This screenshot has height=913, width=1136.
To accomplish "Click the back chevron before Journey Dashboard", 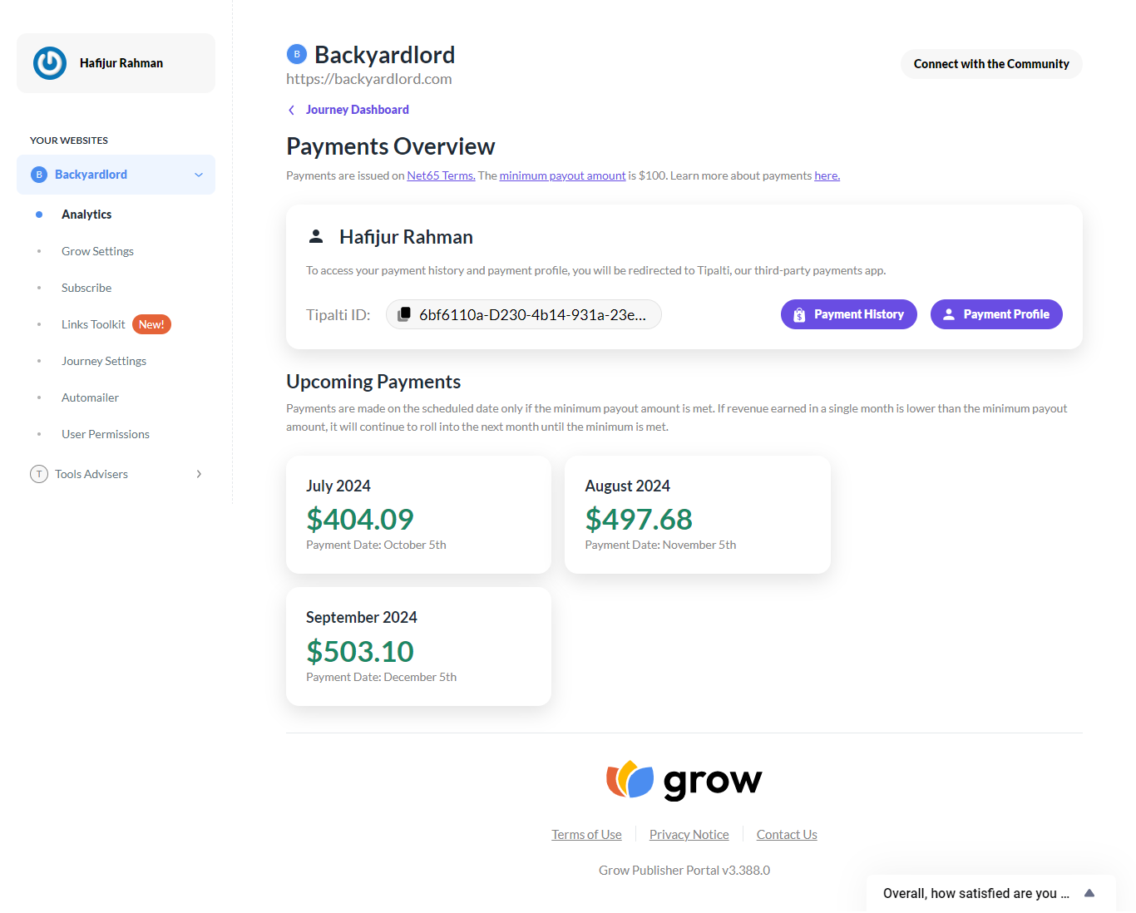I will point(291,110).
